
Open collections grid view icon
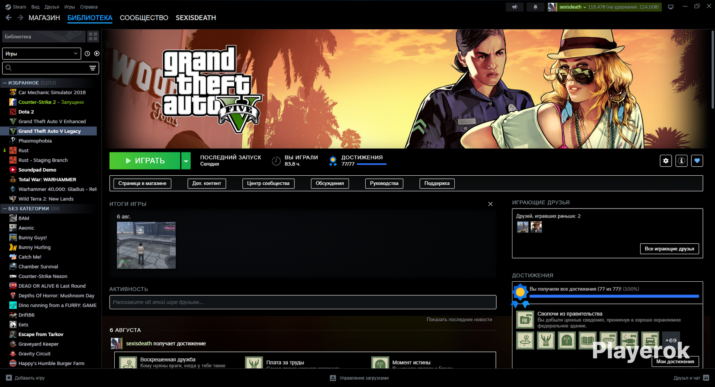point(93,37)
